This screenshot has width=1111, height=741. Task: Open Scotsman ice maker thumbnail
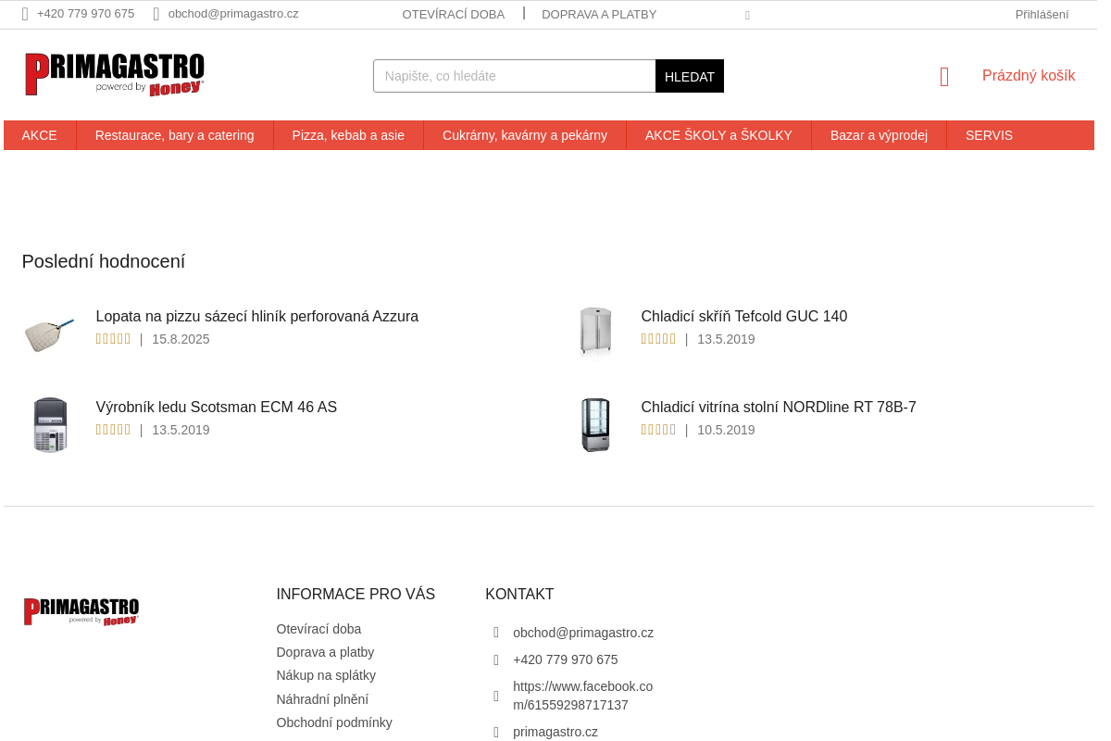(x=50, y=424)
